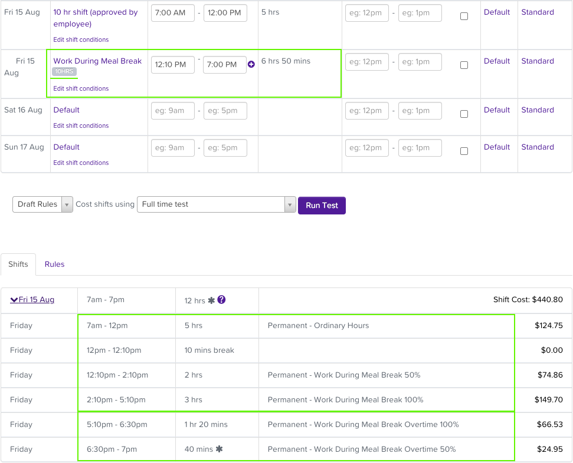Toggle the Work During Meal Break row checkbox

click(464, 65)
